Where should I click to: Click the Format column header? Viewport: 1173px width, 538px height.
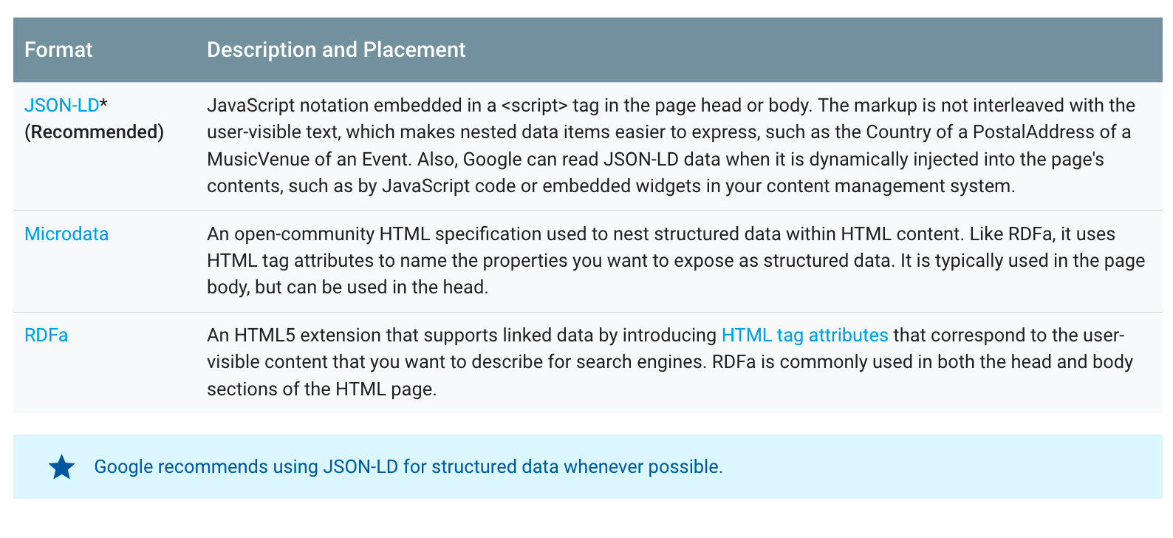point(58,50)
